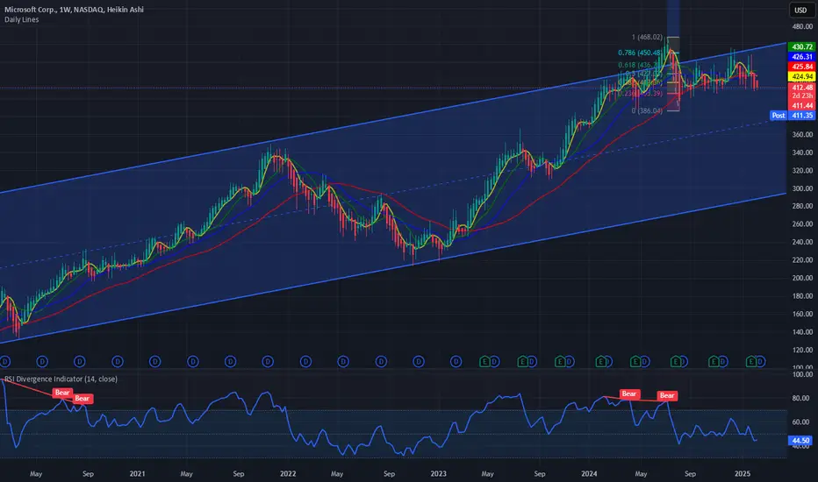The height and width of the screenshot is (482, 818).
Task: Open earnings E marker above May 2023
Action: 484,361
